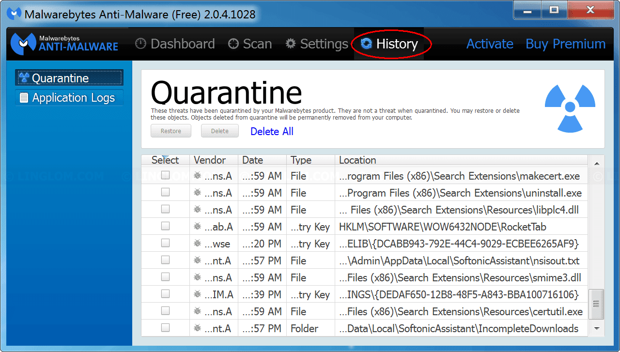Click the bug icon in the IncompleteDownloads row
The height and width of the screenshot is (352, 620).
(x=197, y=328)
